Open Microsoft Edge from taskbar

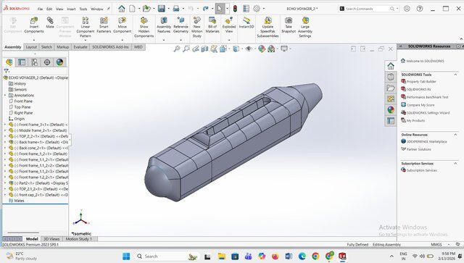302,256
